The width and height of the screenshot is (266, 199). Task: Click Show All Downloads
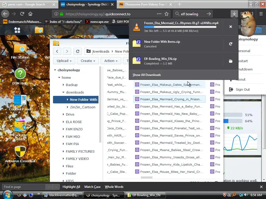(147, 75)
